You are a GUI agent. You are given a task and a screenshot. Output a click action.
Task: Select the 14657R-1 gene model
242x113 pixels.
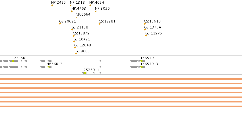(x=138, y=61)
